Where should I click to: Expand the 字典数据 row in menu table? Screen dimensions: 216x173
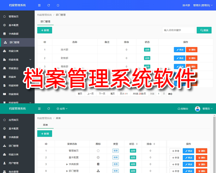pyautogui.click(x=67, y=164)
